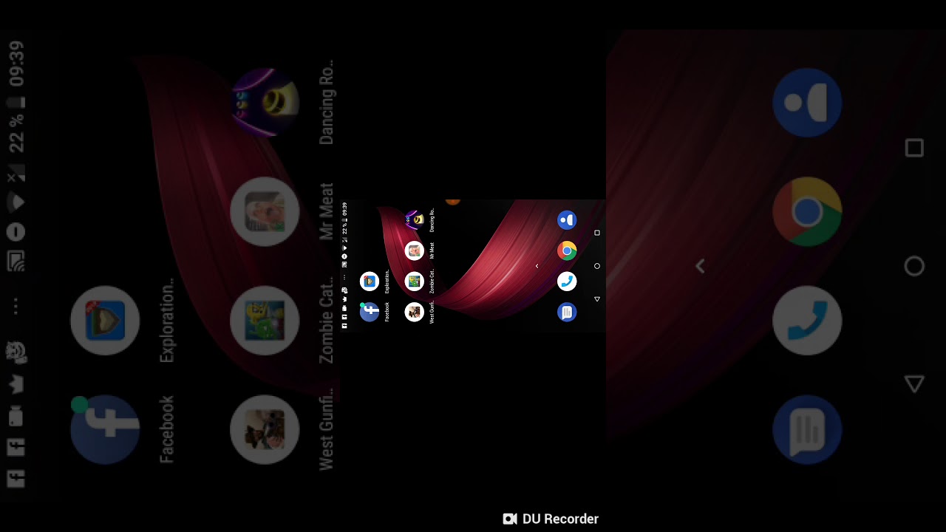Open Chrome on the small center phone screen
Viewport: 946px width, 532px height.
pos(567,250)
